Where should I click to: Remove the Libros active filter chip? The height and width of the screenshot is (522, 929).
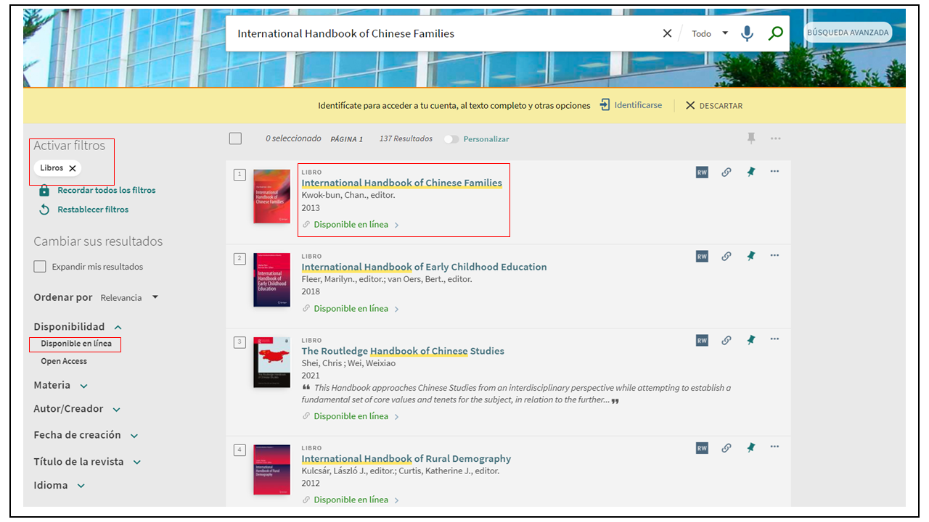tap(73, 168)
